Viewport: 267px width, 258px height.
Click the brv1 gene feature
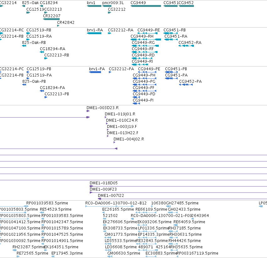coord(94,6)
